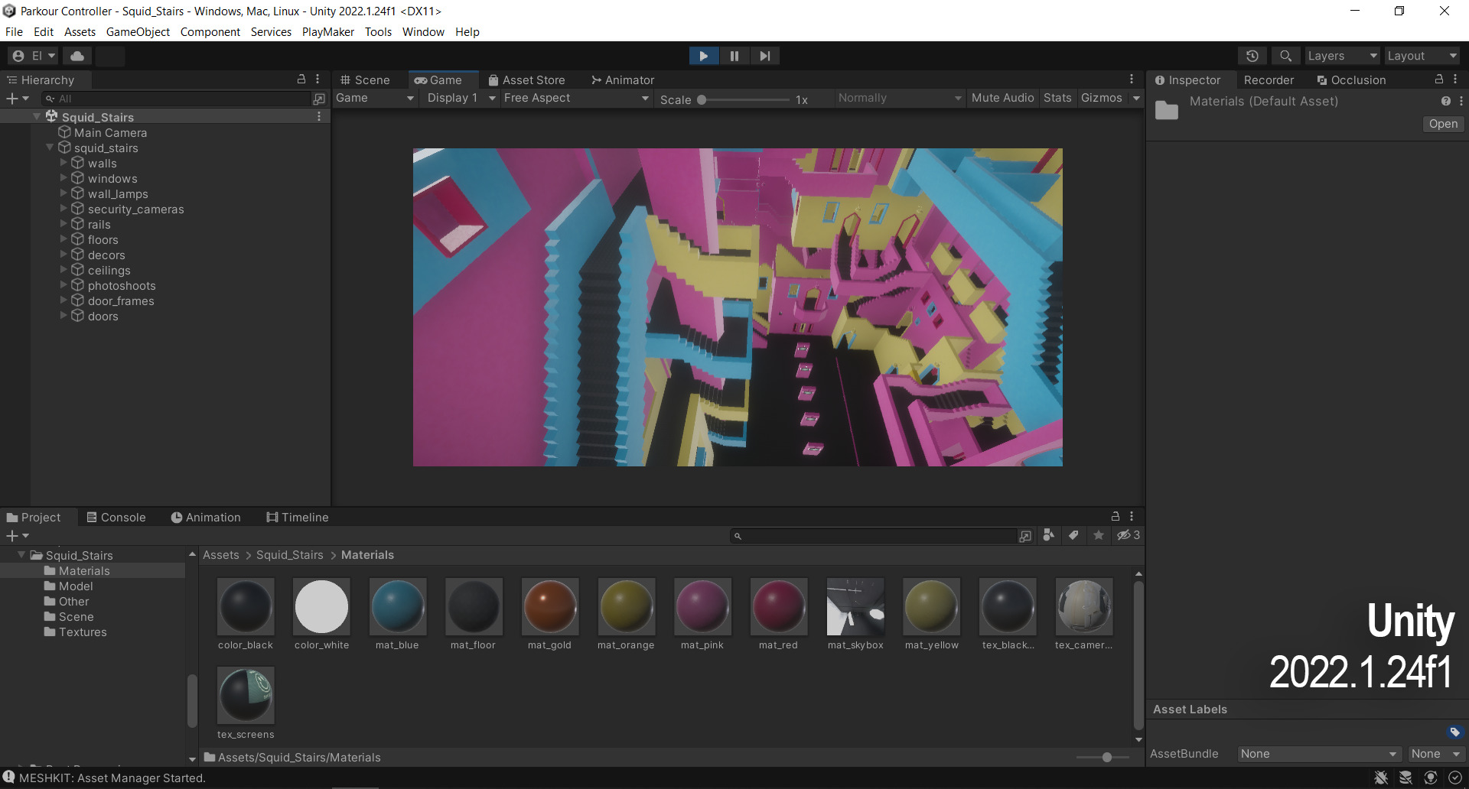Select the mat_blue material
The width and height of the screenshot is (1469, 789).
[397, 614]
